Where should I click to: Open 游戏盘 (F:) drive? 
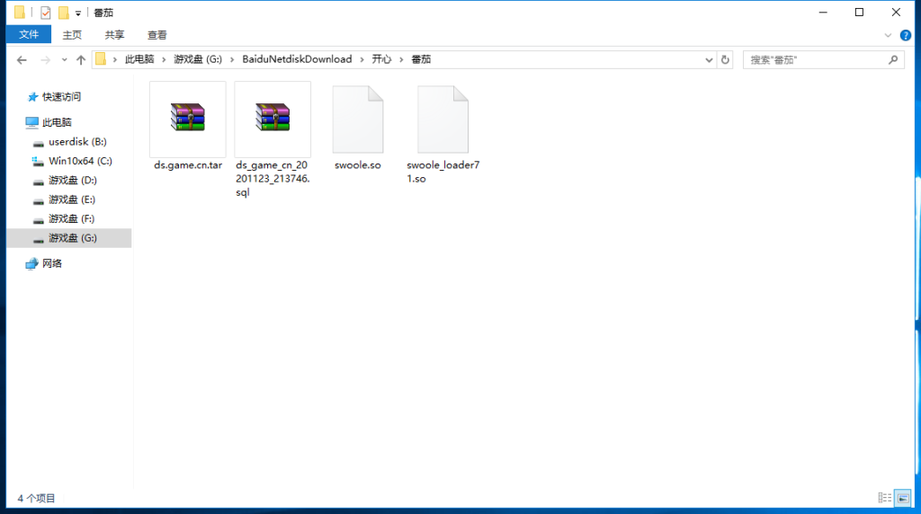click(x=72, y=219)
